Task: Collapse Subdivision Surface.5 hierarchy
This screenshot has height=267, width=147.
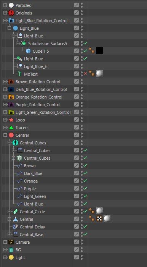Action: coord(18,44)
